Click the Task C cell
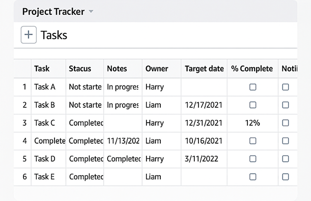Viewport: 311px width, 201px height. (x=45, y=123)
